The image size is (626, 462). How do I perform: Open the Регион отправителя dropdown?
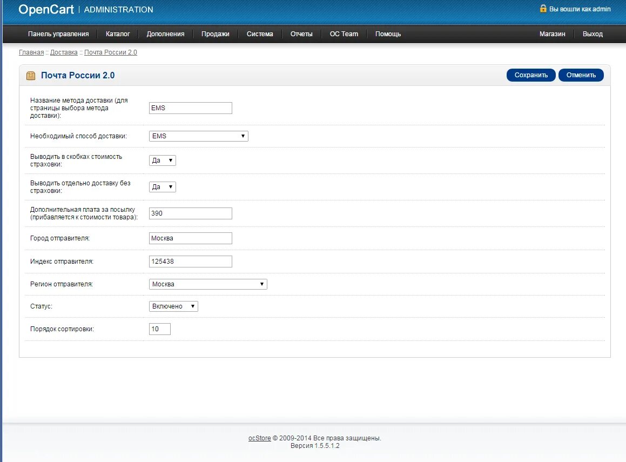pos(208,284)
